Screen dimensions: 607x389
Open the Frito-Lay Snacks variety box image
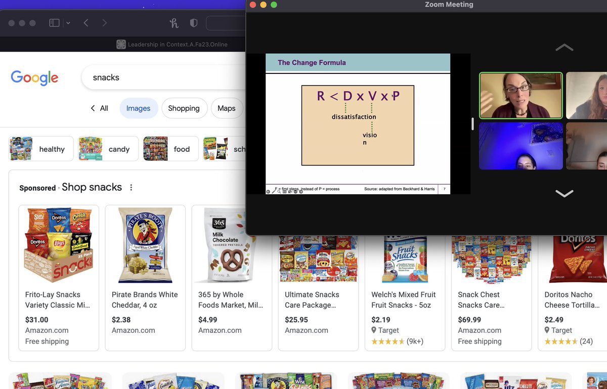tap(59, 245)
